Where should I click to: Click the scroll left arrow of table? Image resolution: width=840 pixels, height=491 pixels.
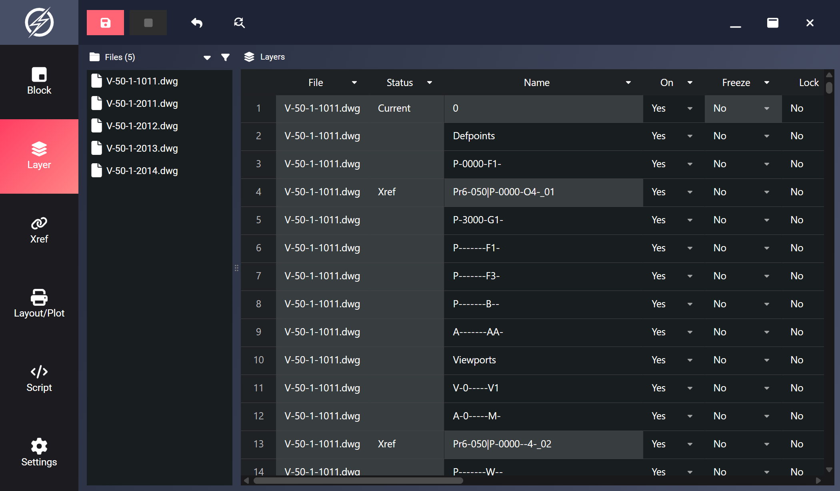pyautogui.click(x=246, y=481)
